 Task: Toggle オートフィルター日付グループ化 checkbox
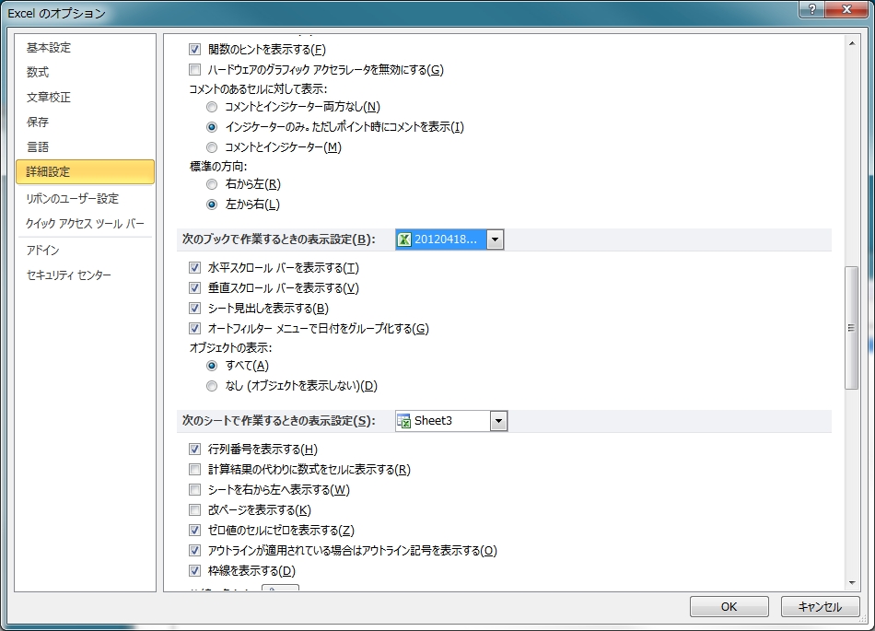(x=194, y=329)
